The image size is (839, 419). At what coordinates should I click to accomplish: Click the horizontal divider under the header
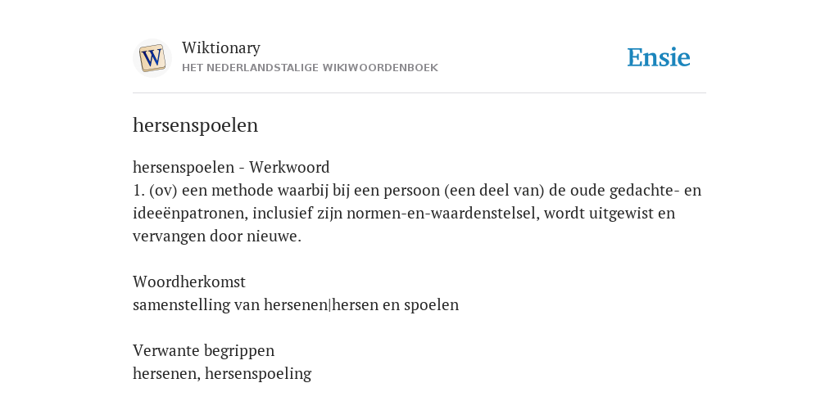tap(419, 93)
